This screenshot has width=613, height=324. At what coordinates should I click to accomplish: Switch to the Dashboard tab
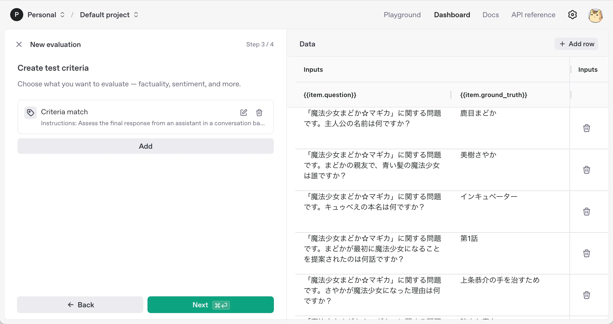[x=452, y=15]
